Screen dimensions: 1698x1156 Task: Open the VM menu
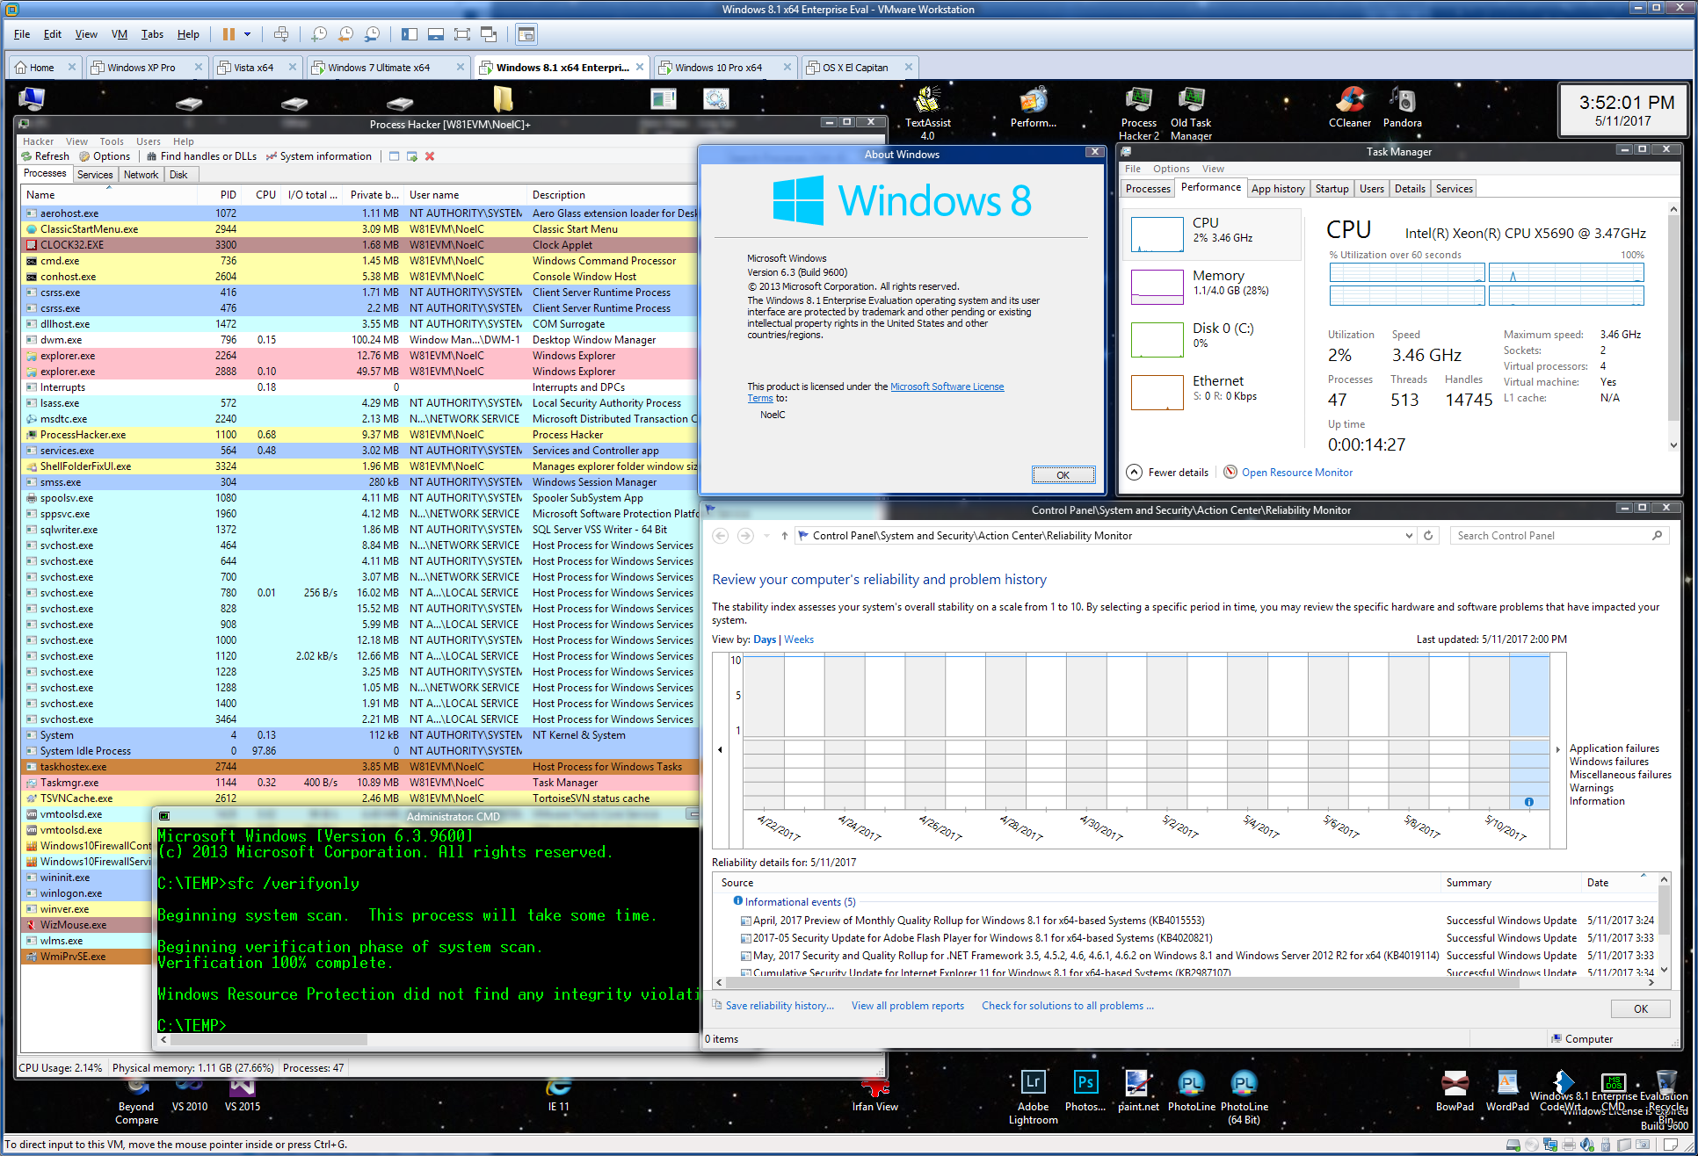[120, 34]
